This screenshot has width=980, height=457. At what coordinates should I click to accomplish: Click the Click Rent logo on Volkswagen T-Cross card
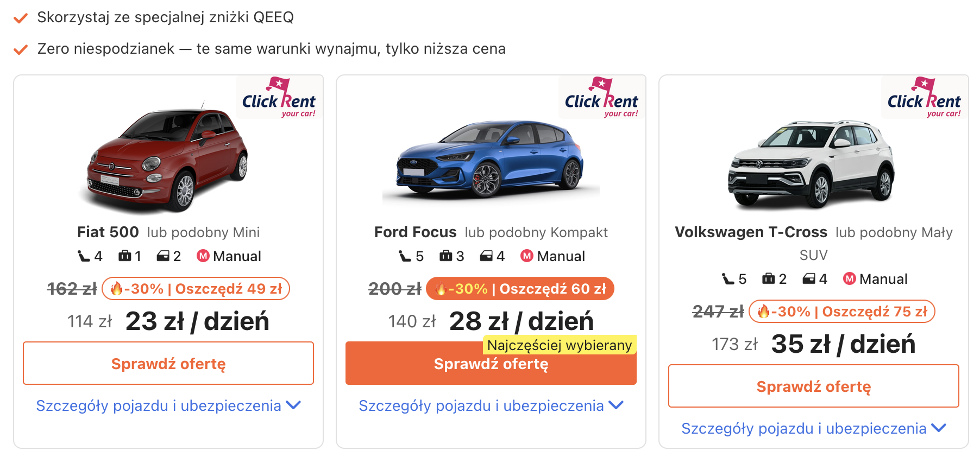coord(925,97)
